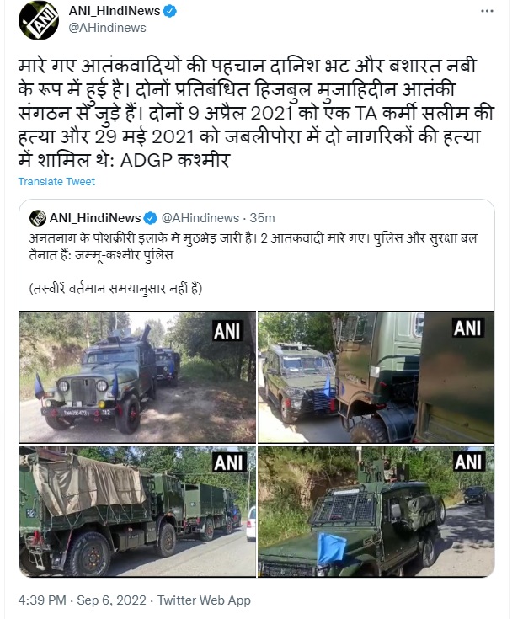Click the ANI_HindiNews display name in header

pyautogui.click(x=115, y=11)
